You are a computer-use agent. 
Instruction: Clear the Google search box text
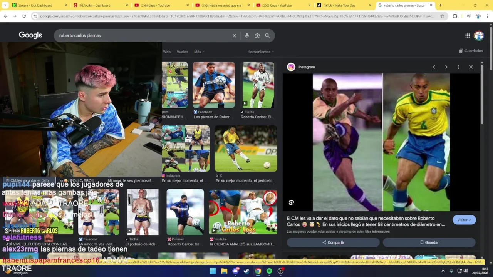click(x=234, y=35)
